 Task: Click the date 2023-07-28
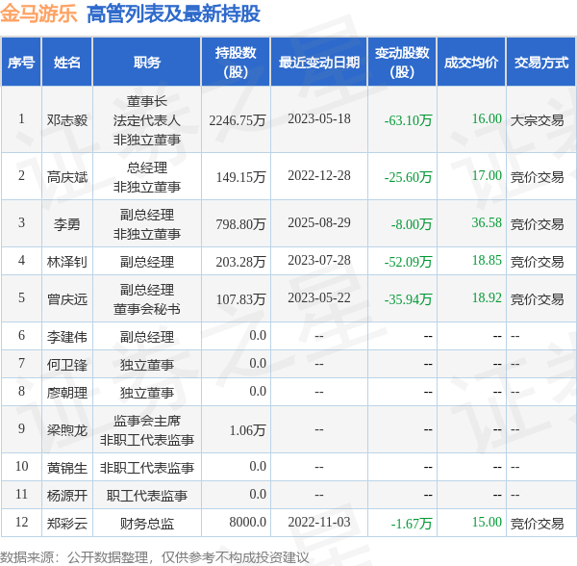tap(319, 260)
